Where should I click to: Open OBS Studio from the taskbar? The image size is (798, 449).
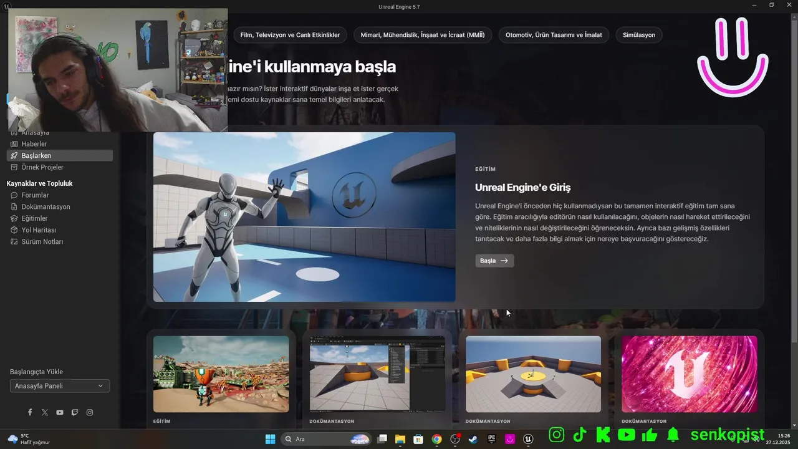455,439
